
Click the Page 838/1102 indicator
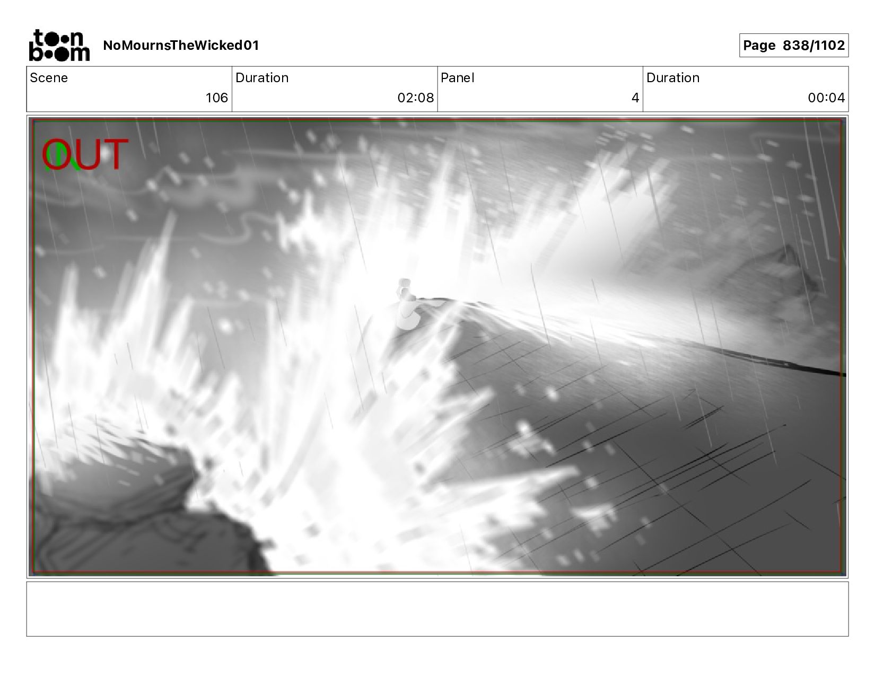[x=794, y=45]
